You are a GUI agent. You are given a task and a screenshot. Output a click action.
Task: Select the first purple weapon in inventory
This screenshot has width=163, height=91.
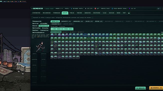click(52, 35)
